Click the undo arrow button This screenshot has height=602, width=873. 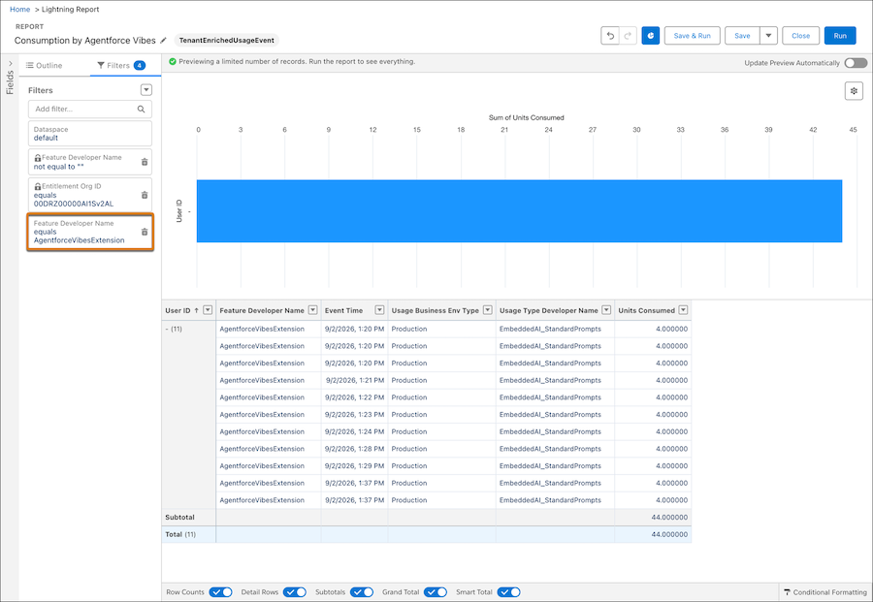[x=610, y=36]
